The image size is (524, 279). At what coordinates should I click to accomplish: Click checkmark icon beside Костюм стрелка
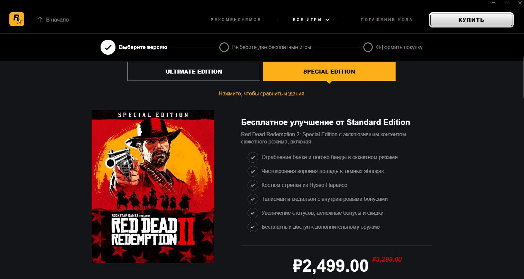click(x=253, y=185)
